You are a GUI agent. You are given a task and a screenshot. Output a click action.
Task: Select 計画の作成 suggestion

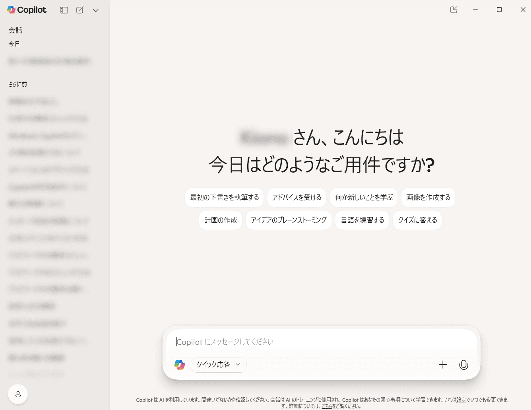[221, 220]
